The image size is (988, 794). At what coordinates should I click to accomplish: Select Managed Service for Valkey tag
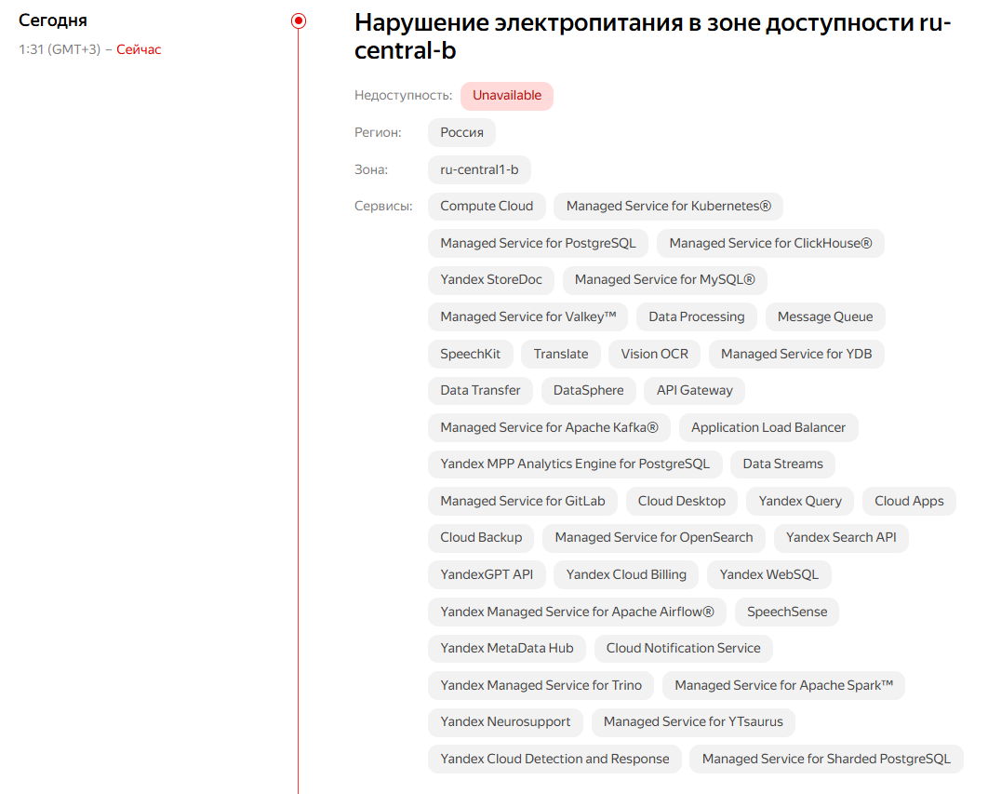tap(528, 317)
